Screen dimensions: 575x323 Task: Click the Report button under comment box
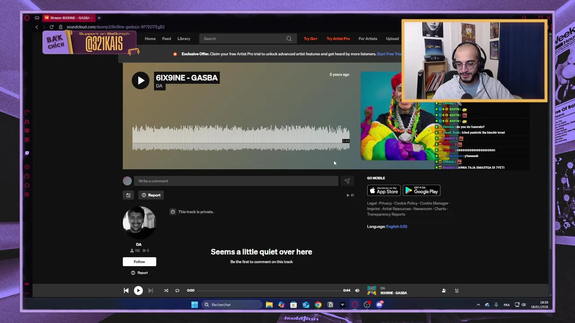tap(151, 195)
